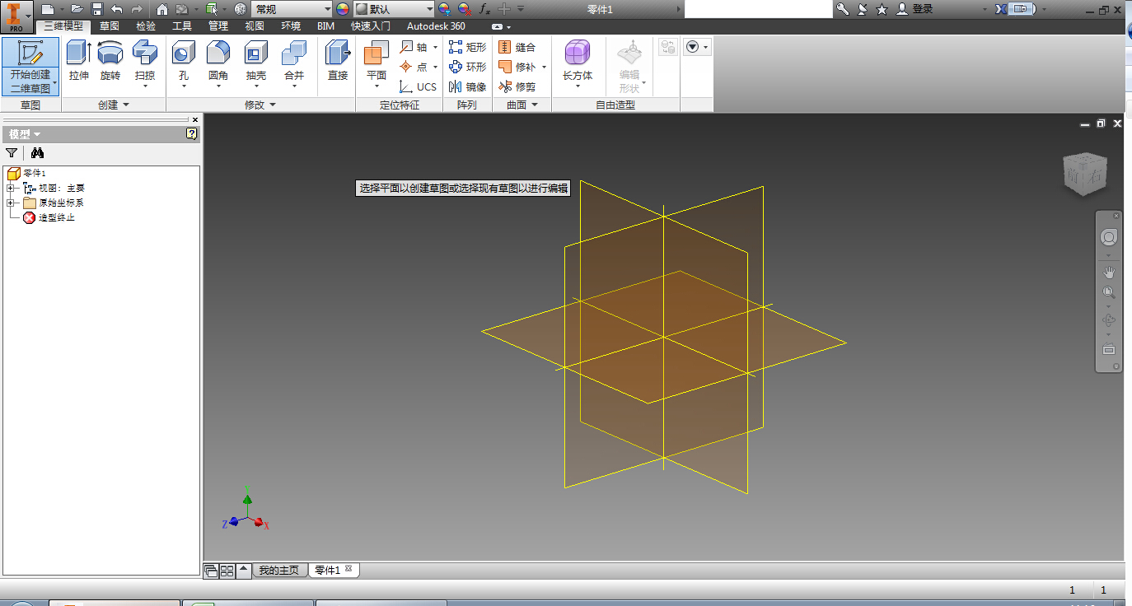This screenshot has width=1132, height=606.
Task: Click the 矩形 pattern button
Action: (467, 47)
